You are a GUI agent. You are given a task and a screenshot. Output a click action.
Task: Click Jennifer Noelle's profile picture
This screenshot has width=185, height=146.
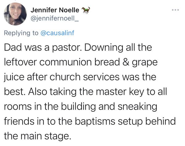pyautogui.click(x=15, y=14)
